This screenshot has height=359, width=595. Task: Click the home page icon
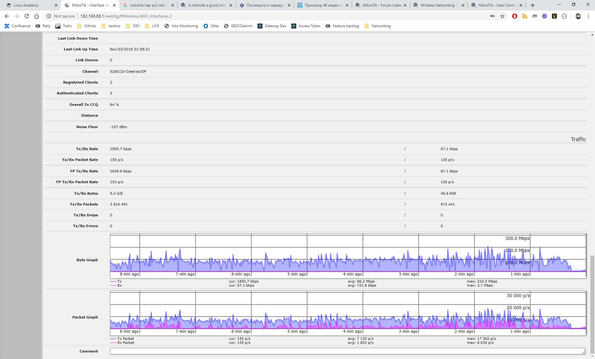[x=37, y=16]
